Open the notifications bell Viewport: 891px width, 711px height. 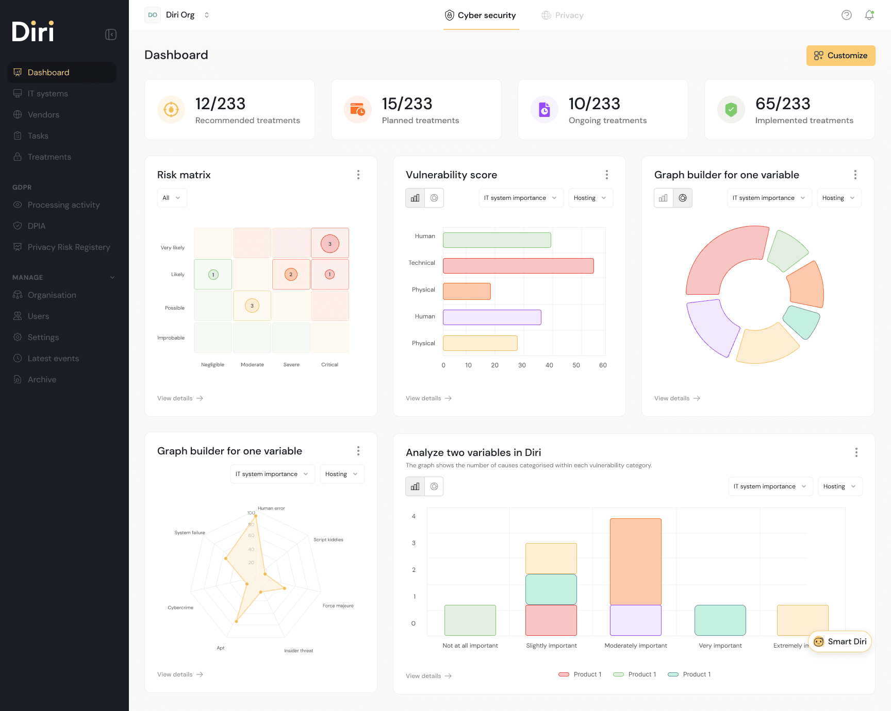pos(869,15)
